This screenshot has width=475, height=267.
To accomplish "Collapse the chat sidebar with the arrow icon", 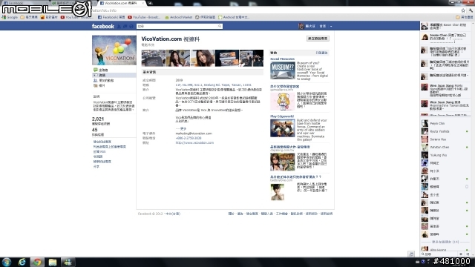I will point(468,254).
